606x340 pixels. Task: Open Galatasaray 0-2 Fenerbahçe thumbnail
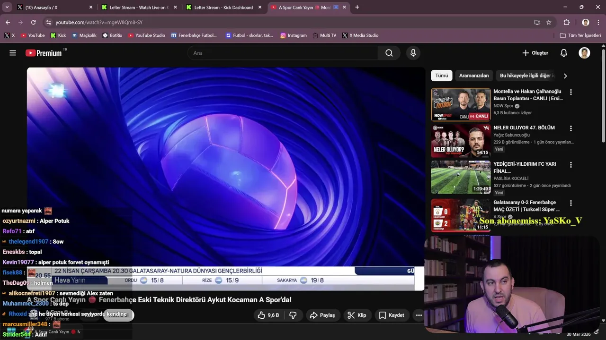click(461, 215)
